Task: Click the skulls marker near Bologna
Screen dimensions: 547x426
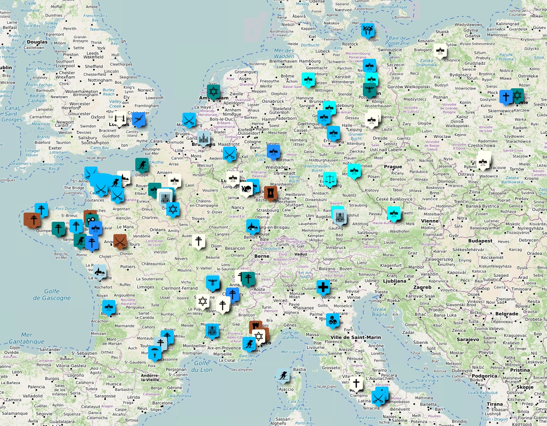Action: 332,320
